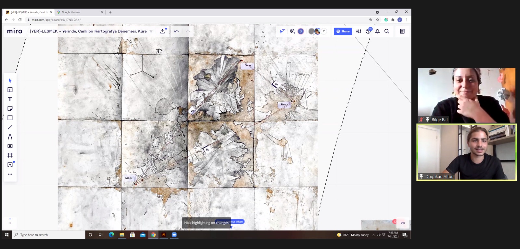Click the weather 86°F Mostly sunny widget
Screen dimensions: 520x249
point(353,235)
